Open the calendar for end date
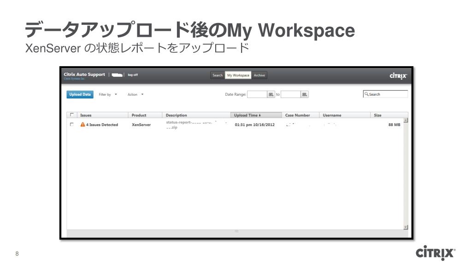Screen dimensions: 472x265 point(305,94)
